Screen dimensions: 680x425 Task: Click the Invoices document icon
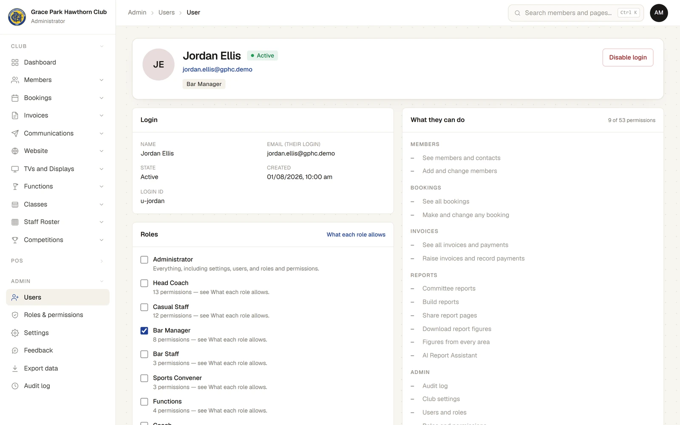(x=15, y=116)
